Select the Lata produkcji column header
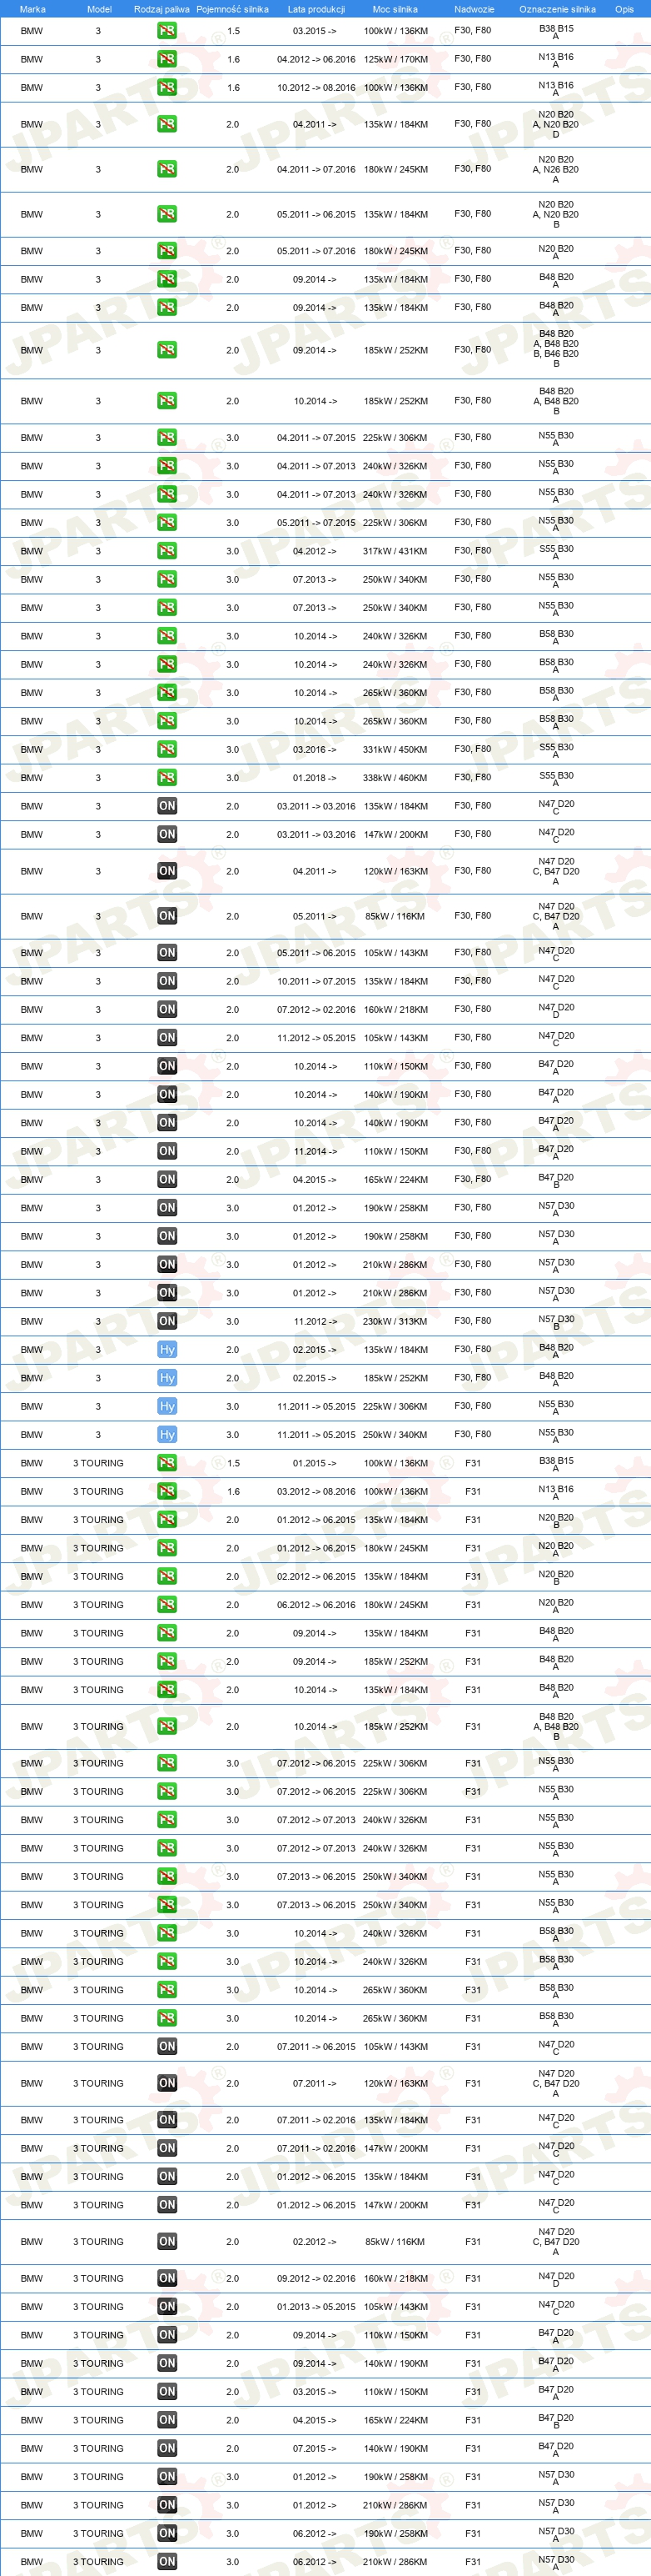The height and width of the screenshot is (2576, 651). [x=316, y=9]
